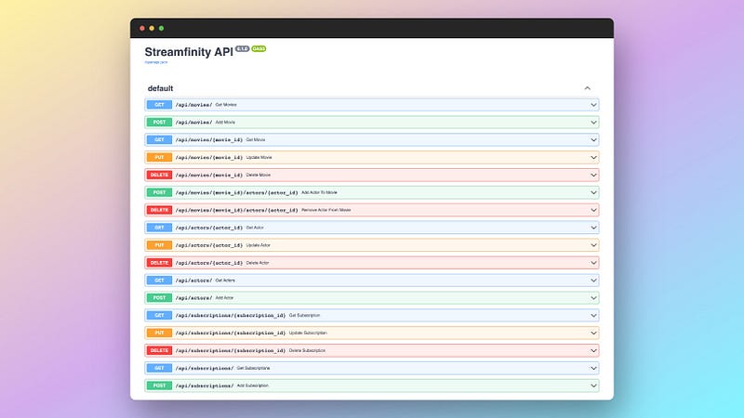
Task: Click the OAS3 green badge
Action: pos(259,49)
